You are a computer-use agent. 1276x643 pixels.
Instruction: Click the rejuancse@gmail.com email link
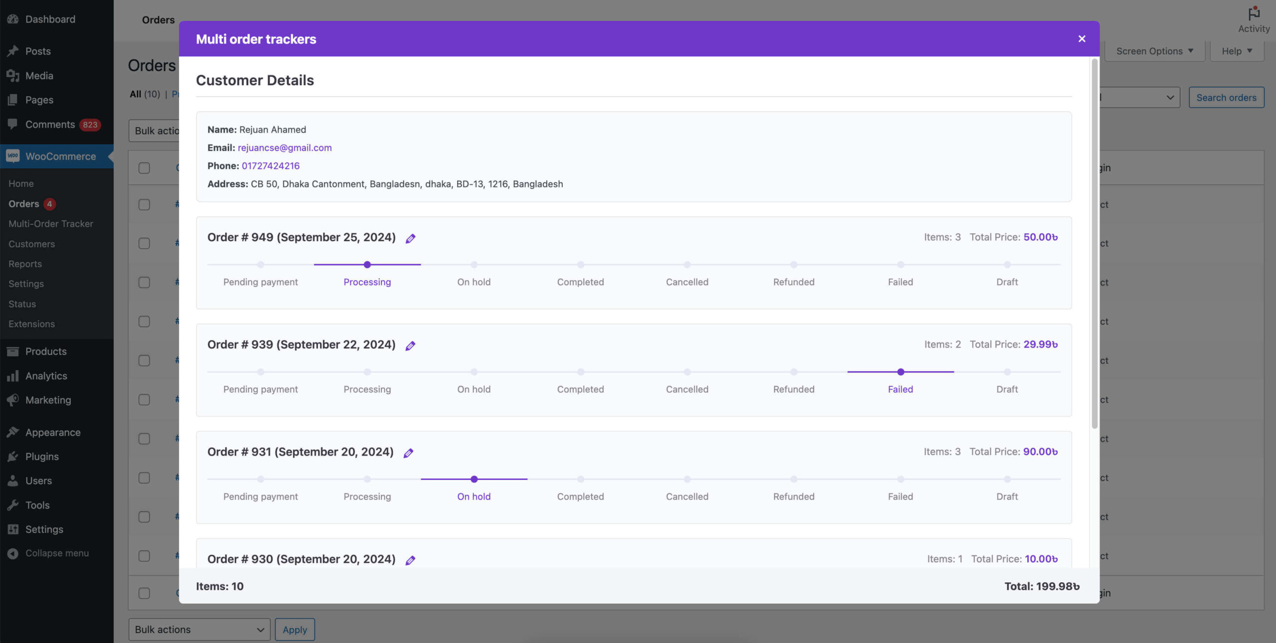(x=286, y=148)
